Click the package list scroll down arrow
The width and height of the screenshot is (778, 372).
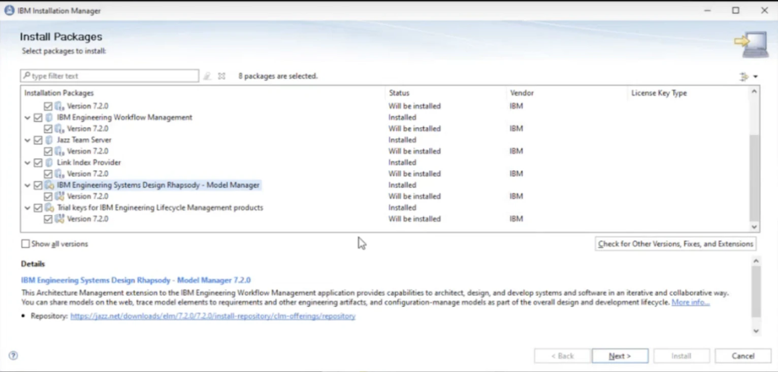pos(754,227)
